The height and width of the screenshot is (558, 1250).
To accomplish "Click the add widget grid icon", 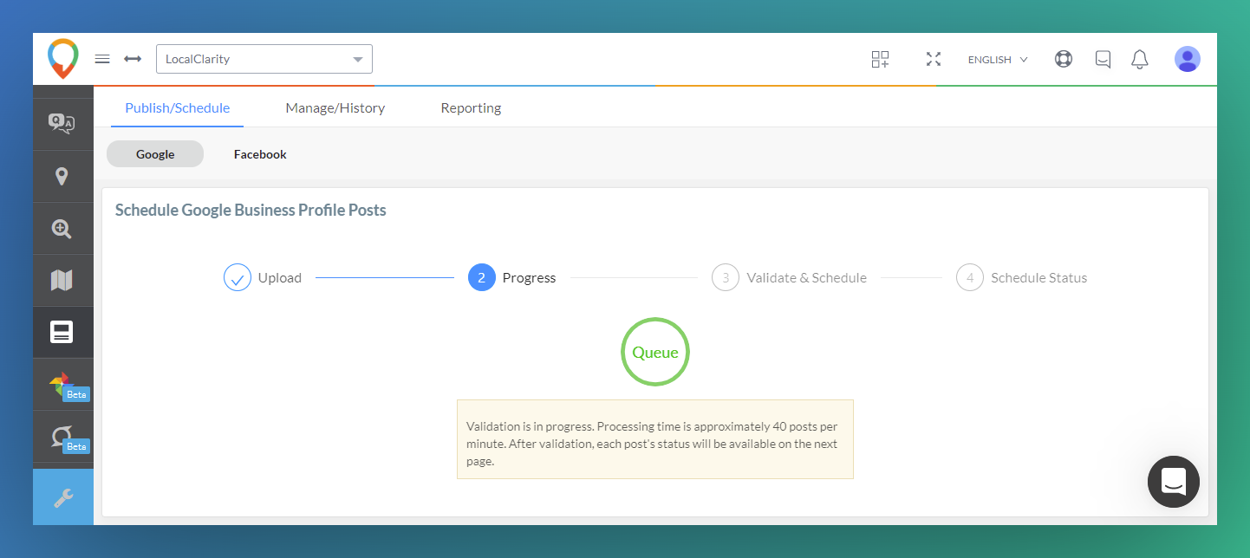I will (x=880, y=59).
